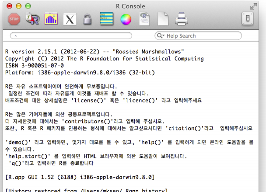The image size is (266, 192).
Task: Open a document in editor icon
Action: click(x=144, y=19)
